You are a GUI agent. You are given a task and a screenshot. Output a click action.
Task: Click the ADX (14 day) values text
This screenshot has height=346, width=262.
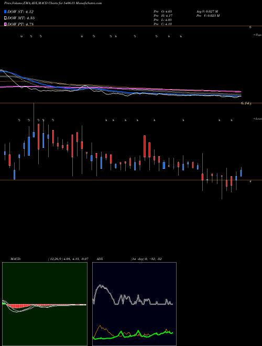(146, 259)
